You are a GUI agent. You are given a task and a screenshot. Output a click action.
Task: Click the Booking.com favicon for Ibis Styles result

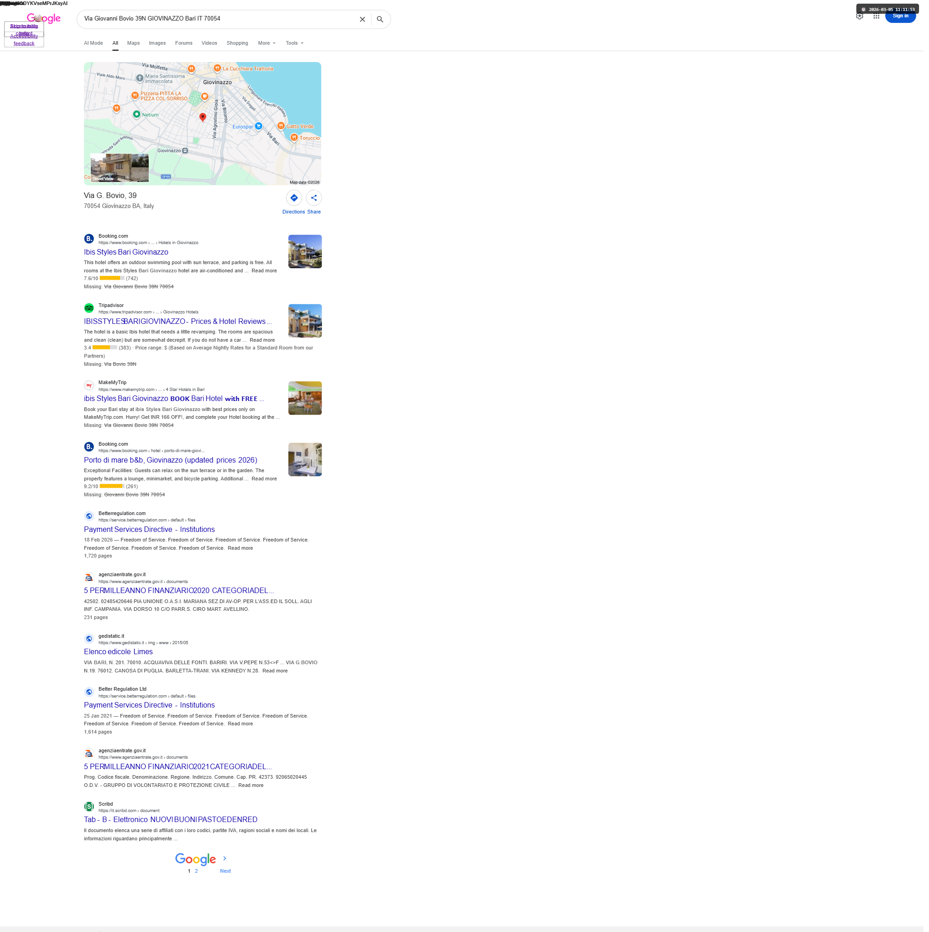pyautogui.click(x=89, y=240)
